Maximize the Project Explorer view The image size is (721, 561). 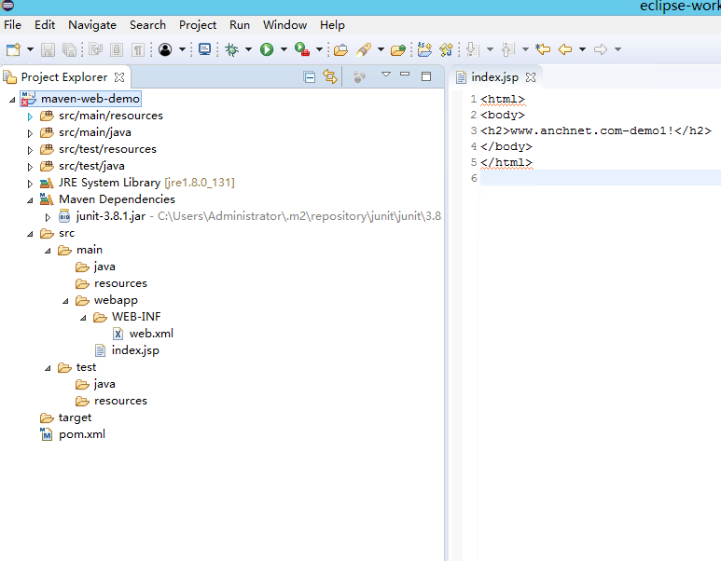tap(426, 76)
